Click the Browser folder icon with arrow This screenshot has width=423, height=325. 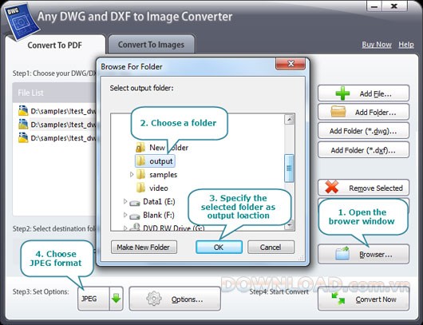(342, 254)
